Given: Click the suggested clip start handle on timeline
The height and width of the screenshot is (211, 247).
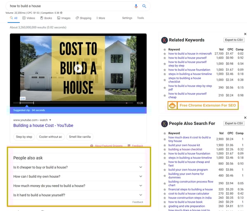Looking at the screenshot, I should coord(20,103).
